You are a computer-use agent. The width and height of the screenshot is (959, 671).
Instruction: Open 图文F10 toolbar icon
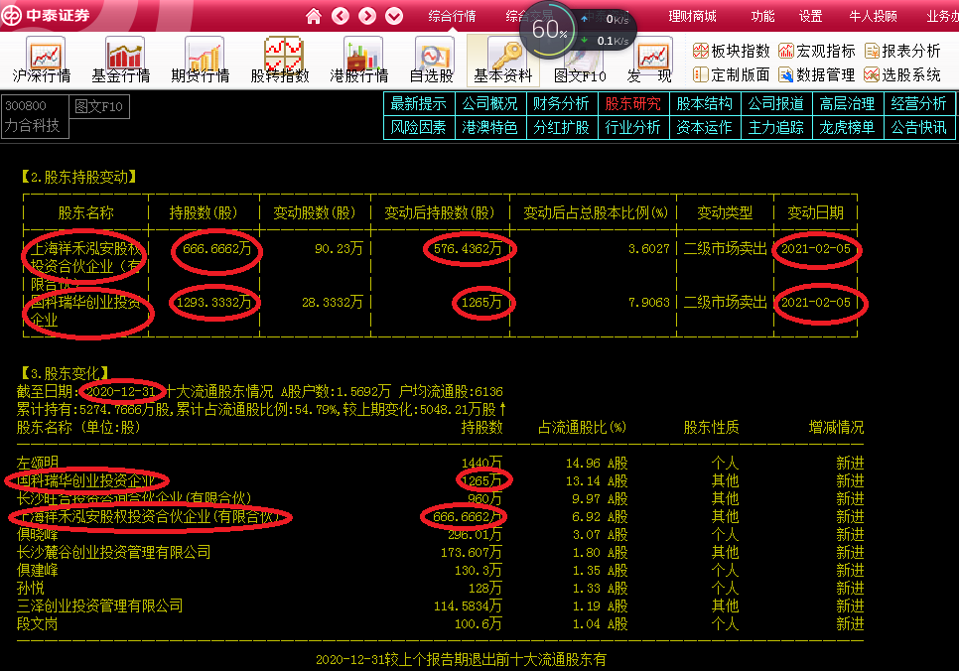pos(580,60)
